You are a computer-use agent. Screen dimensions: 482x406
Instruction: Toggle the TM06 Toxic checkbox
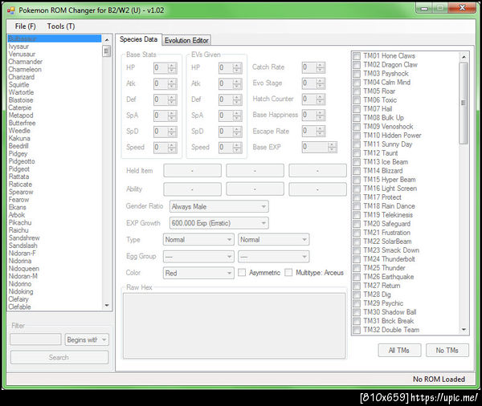[x=357, y=100]
